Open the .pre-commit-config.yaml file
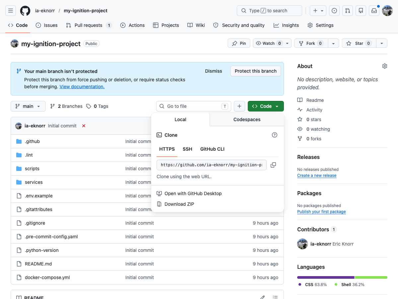398x299 pixels. point(51,237)
